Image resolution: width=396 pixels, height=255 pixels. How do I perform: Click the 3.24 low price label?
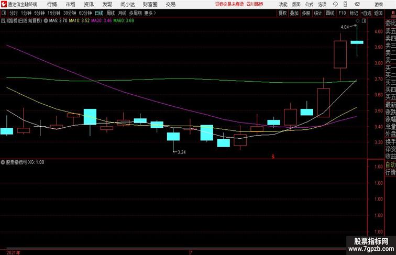tap(182, 152)
